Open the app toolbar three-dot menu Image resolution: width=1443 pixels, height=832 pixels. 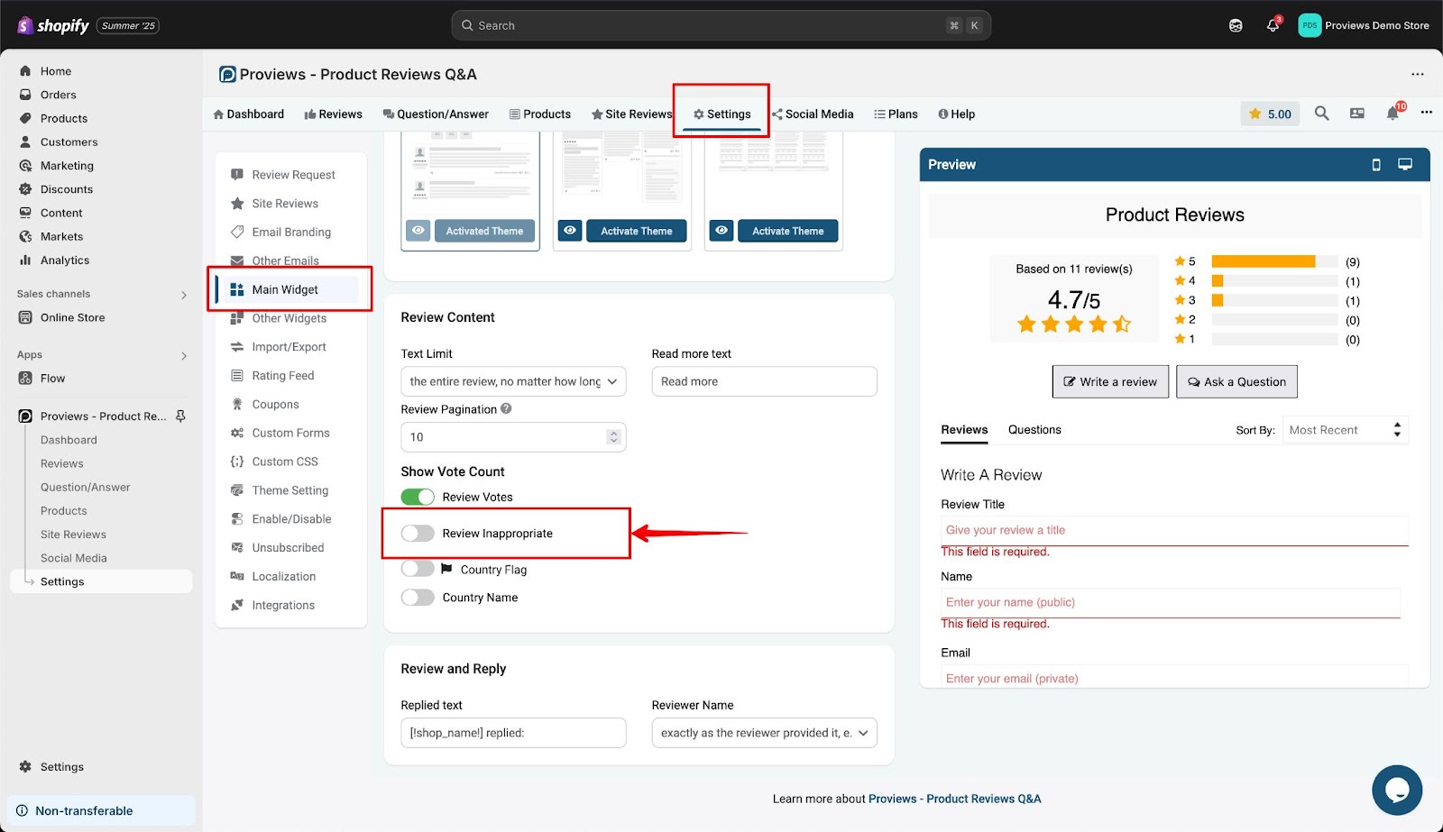coord(1426,113)
